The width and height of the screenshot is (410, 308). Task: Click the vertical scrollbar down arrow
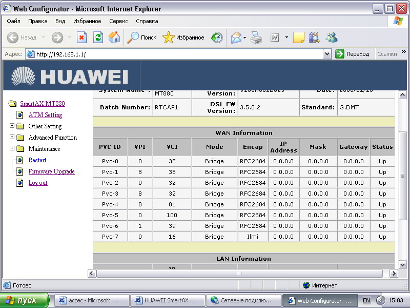click(x=403, y=264)
